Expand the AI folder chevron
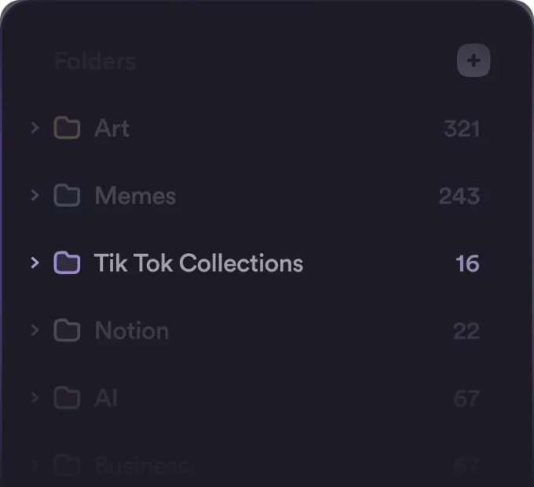The height and width of the screenshot is (487, 534). point(35,397)
